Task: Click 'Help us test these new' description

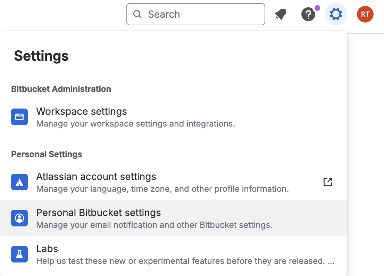Action: coord(181,261)
